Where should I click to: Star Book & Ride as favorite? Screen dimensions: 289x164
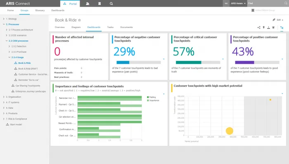pos(79,20)
